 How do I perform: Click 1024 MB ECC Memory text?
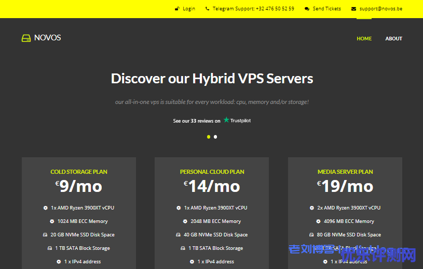pos(83,221)
